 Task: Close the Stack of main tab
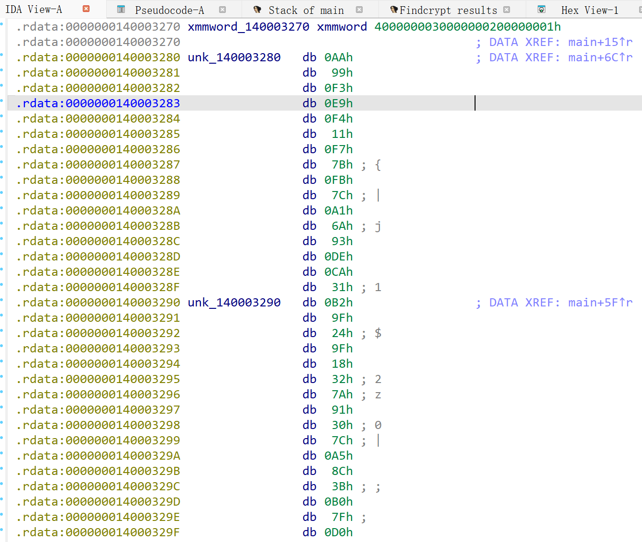(x=359, y=10)
